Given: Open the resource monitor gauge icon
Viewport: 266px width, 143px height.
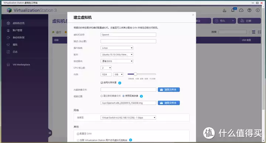Looking at the screenshot, I should tap(241, 10).
